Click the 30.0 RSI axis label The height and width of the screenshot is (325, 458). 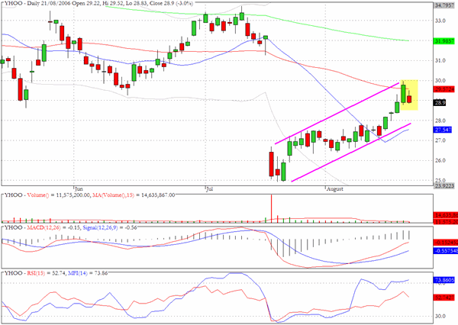click(440, 316)
